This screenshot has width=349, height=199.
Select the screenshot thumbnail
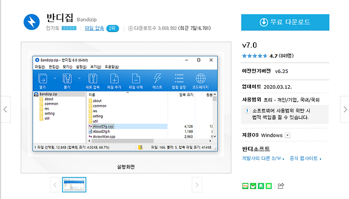click(74, 185)
